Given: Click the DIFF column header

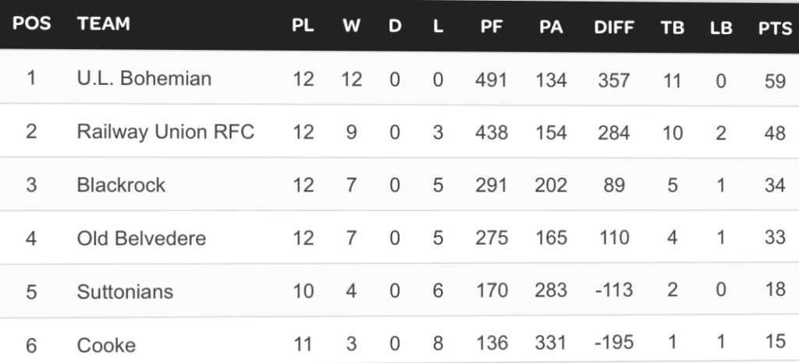Looking at the screenshot, I should coord(613,26).
